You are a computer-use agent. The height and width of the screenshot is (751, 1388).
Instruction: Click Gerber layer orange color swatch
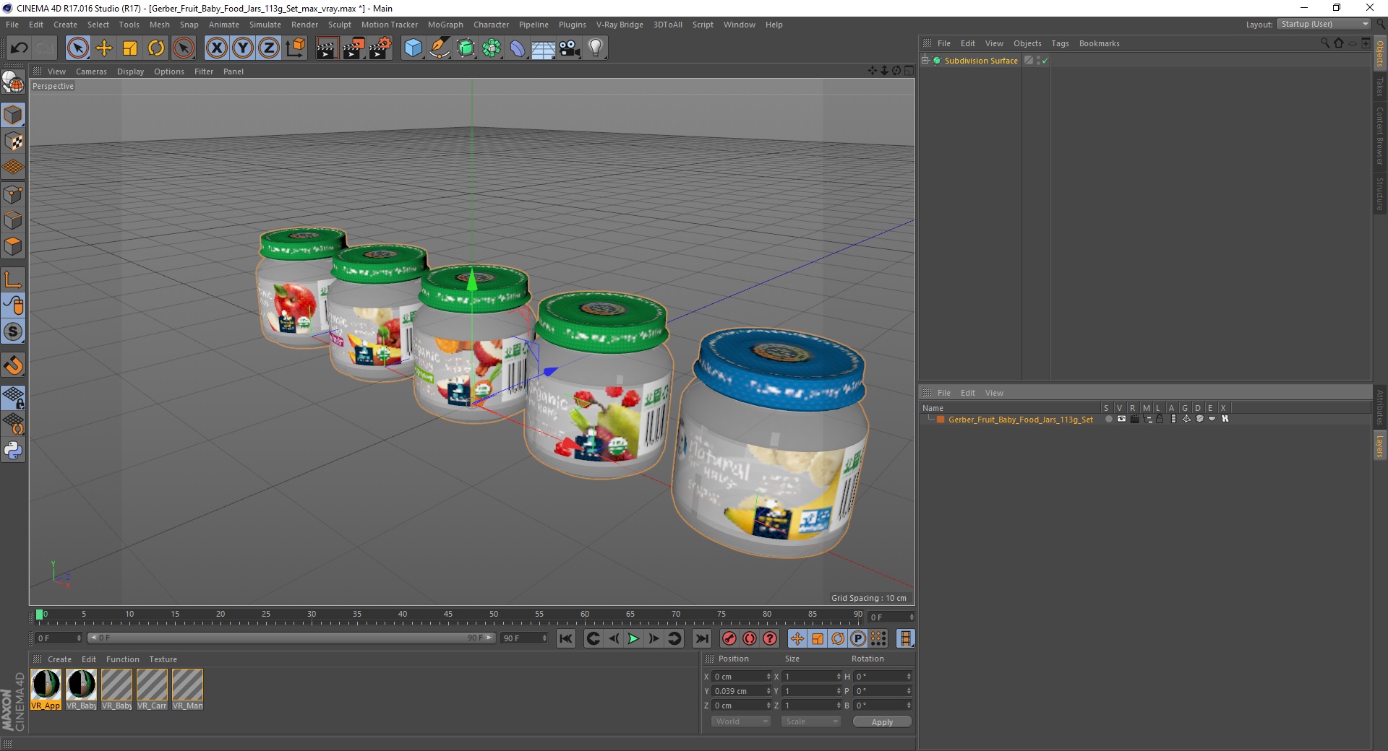coord(941,420)
